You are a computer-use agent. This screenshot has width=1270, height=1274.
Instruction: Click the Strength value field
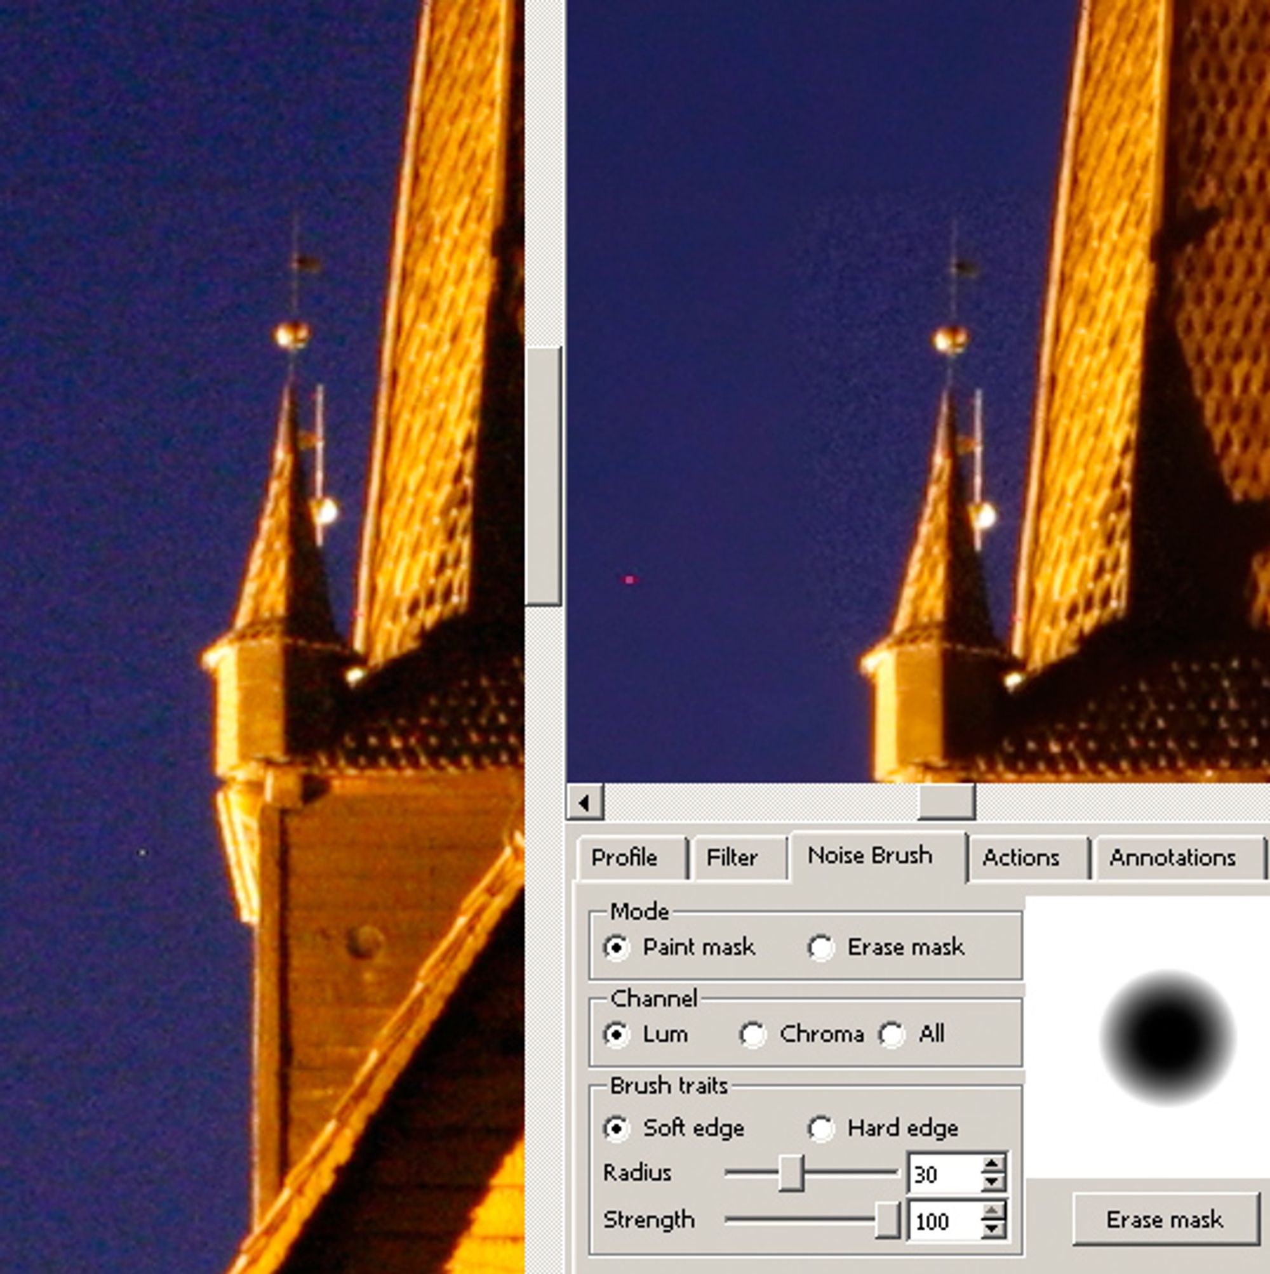pyautogui.click(x=944, y=1221)
